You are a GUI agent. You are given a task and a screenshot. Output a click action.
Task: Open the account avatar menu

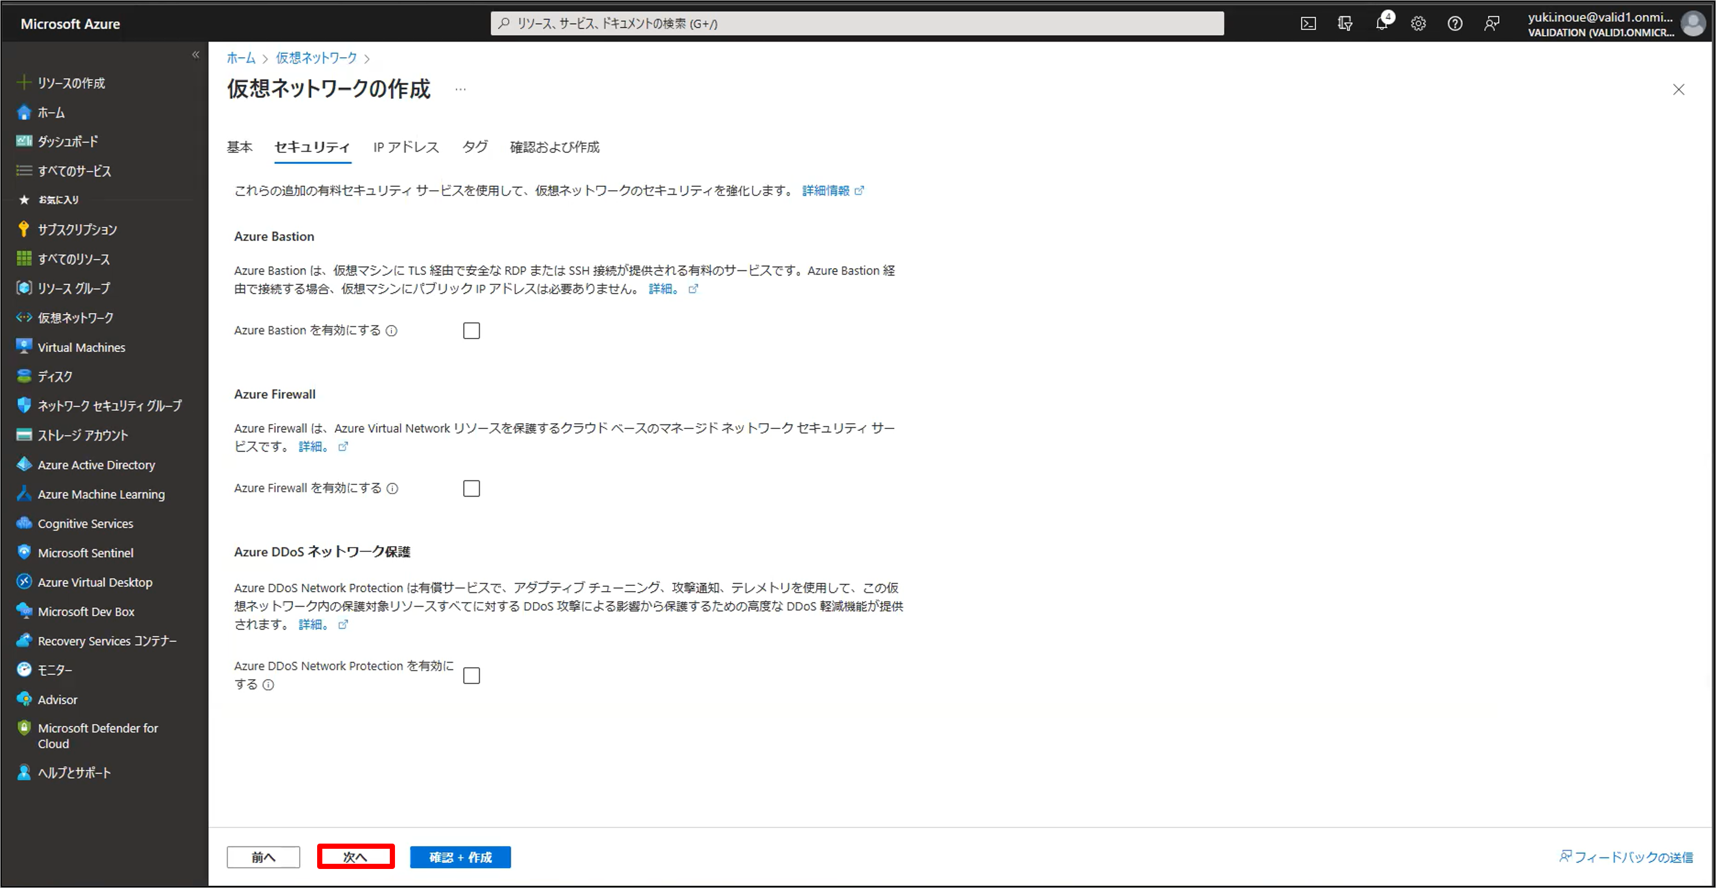click(x=1693, y=24)
